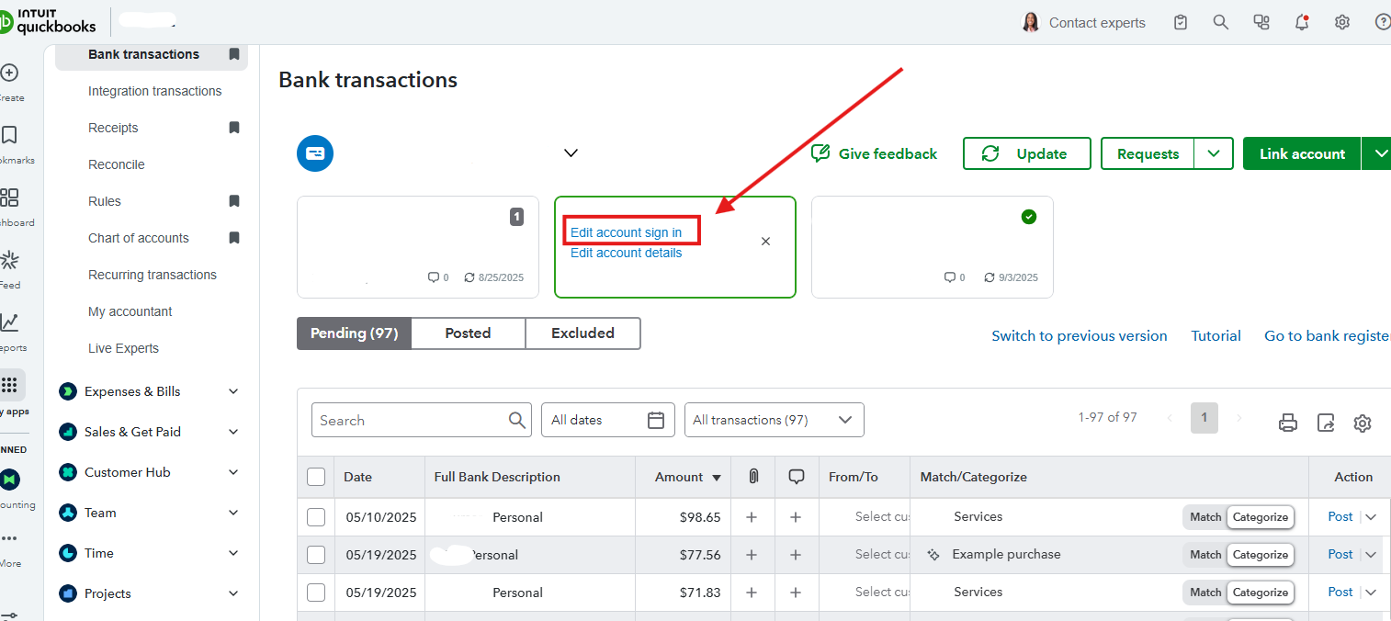Open the All dates filter dropdown
The image size is (1391, 621).
(x=607, y=420)
